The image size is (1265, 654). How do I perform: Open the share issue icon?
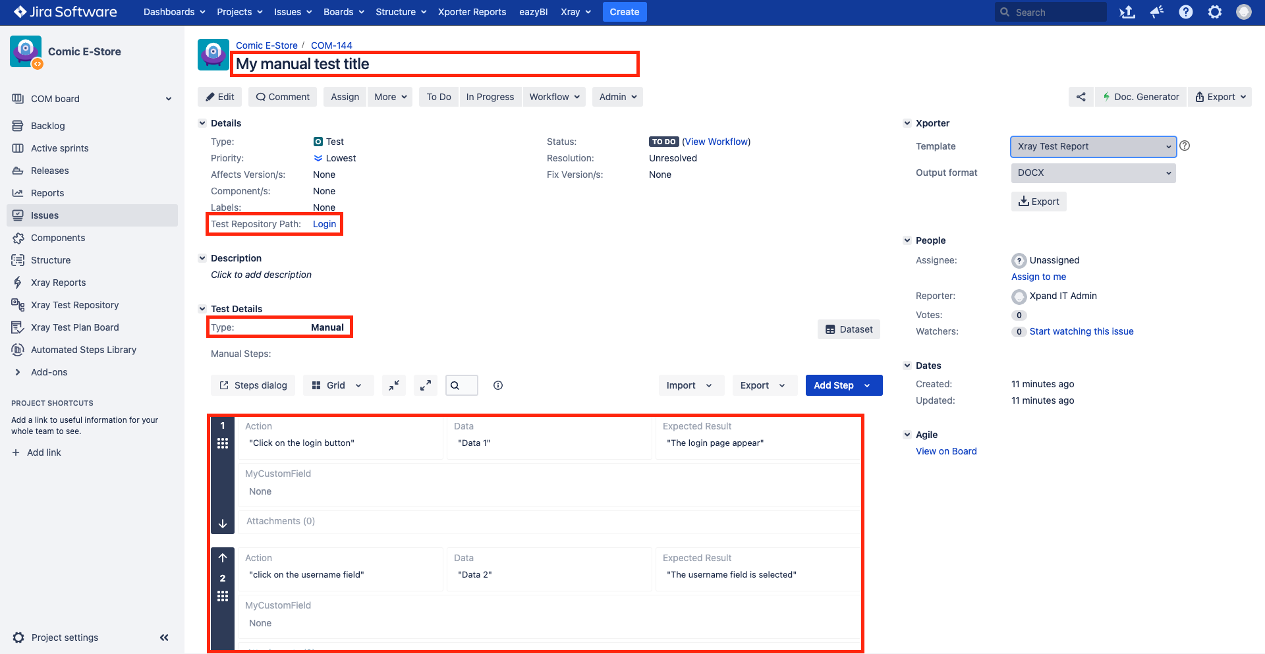tap(1081, 97)
